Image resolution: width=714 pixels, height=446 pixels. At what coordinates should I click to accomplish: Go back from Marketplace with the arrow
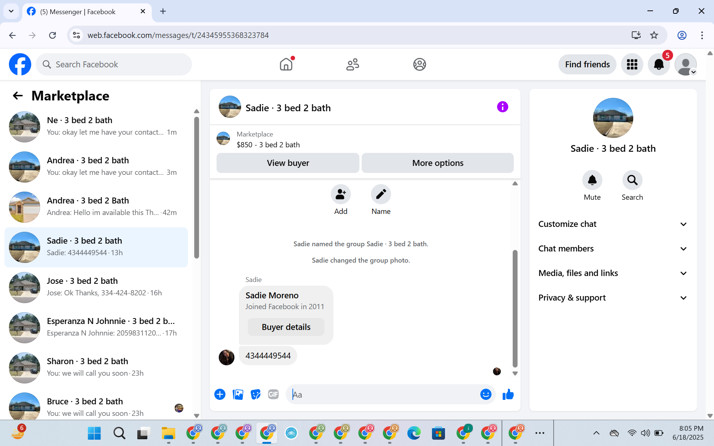[18, 96]
